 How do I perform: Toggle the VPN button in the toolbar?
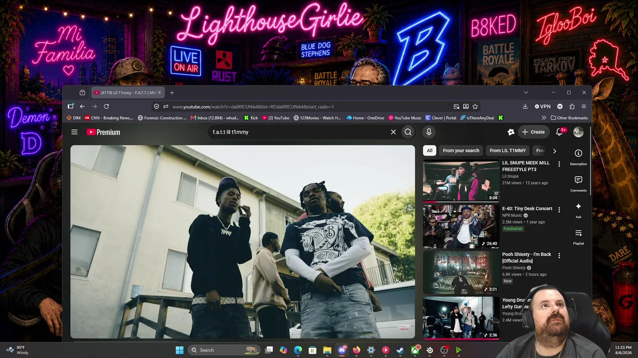(x=542, y=106)
